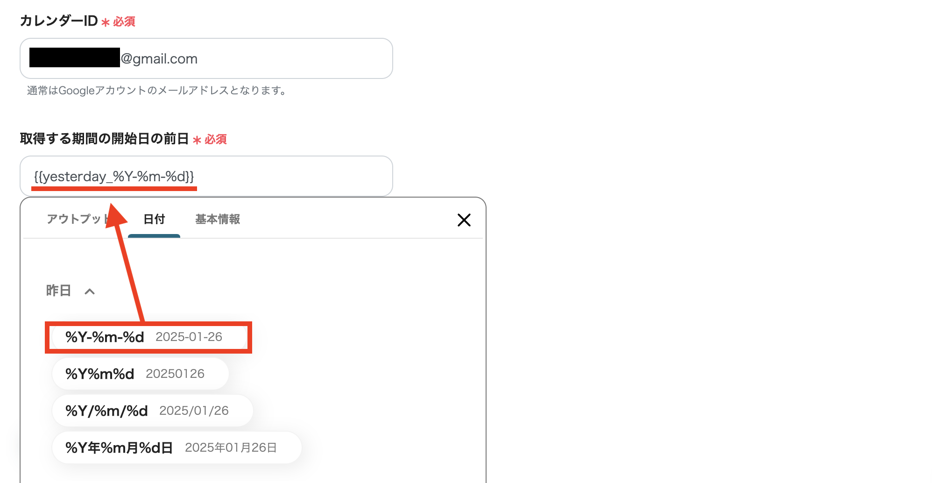Focus the 開始日の前日 date input field
This screenshot has height=483, width=932.
click(x=280, y=177)
